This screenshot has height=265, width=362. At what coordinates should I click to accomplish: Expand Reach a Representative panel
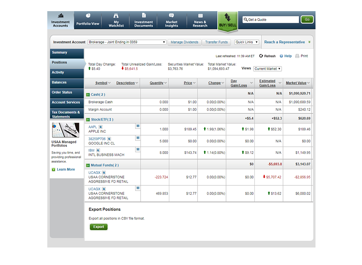coord(287,42)
